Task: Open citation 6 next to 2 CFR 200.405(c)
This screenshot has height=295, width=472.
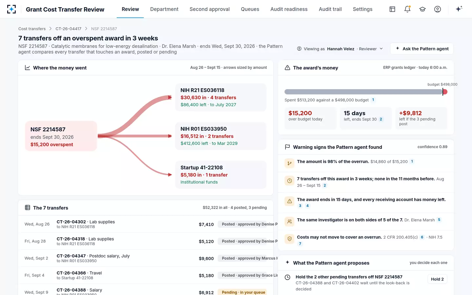Action: click(422, 237)
